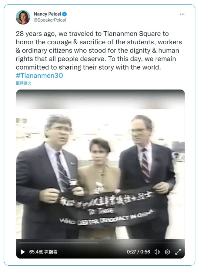Click the blurred top area of the video
The height and width of the screenshot is (269, 200).
(100, 99)
